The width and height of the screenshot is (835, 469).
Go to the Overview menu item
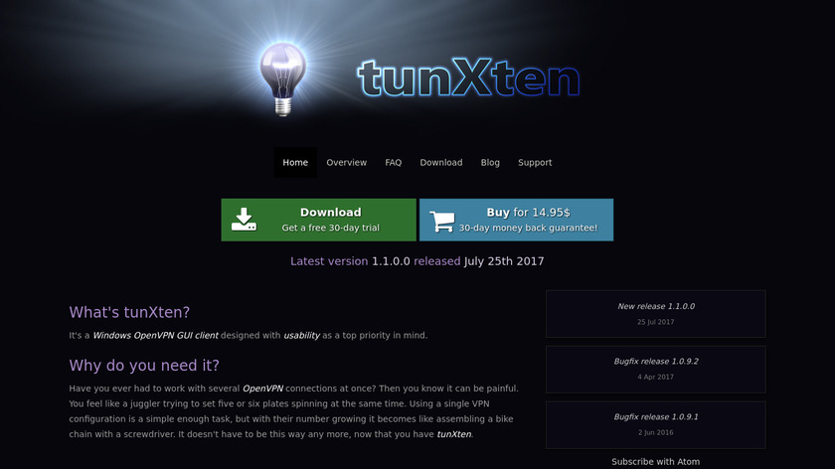tap(347, 162)
